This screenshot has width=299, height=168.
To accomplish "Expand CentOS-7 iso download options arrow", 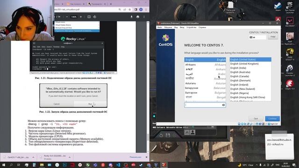I will 33,157.
